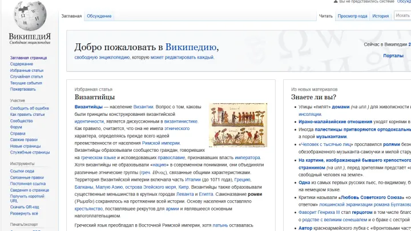Click the латынь link
This screenshot has width=411, height=231.
[220, 225]
